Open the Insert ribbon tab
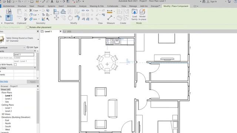 tap(61, 6)
